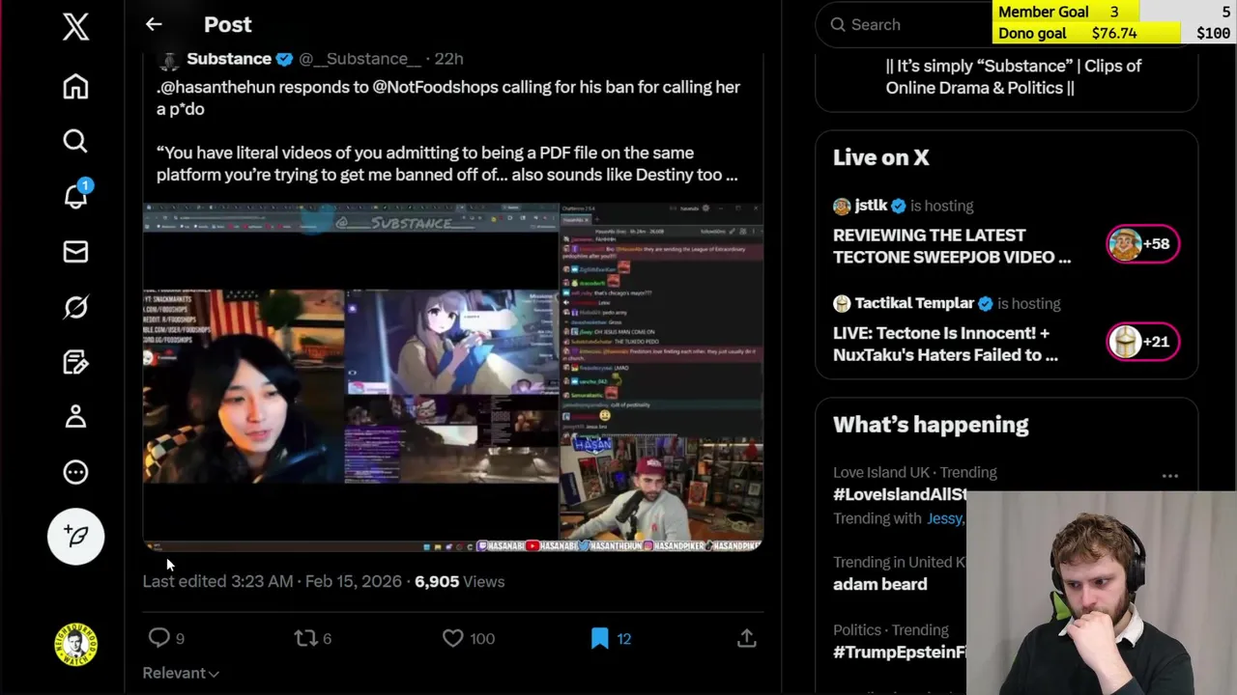Share the post via upload icon
1237x695 pixels.
coord(746,638)
